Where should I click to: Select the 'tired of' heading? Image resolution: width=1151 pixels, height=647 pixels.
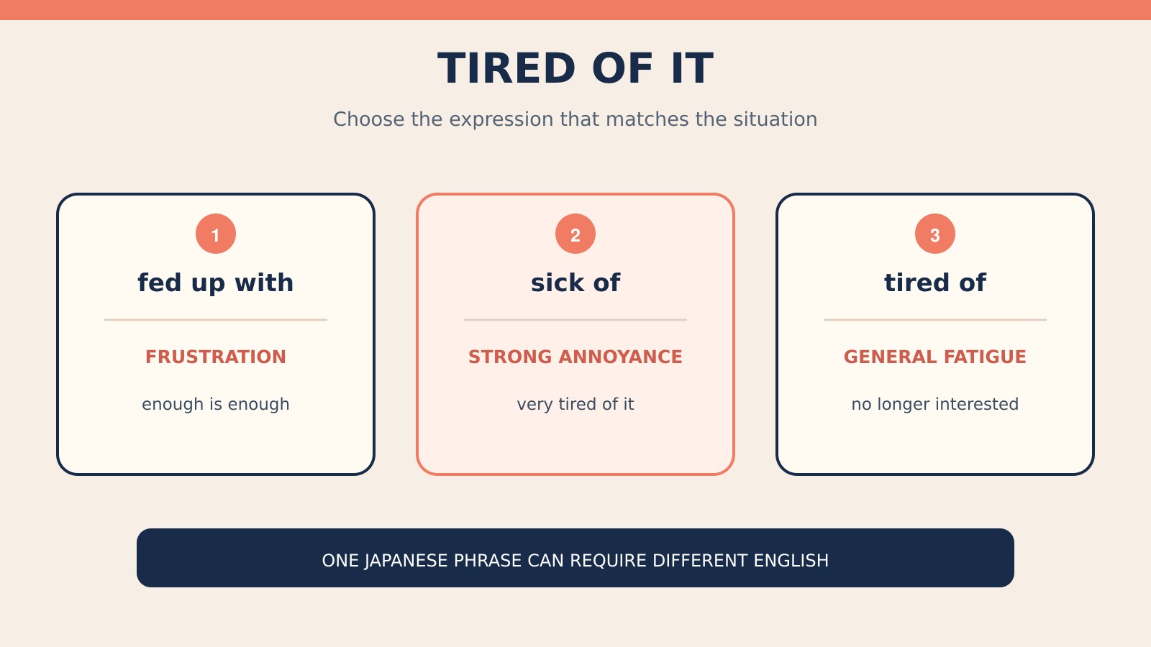click(x=935, y=283)
